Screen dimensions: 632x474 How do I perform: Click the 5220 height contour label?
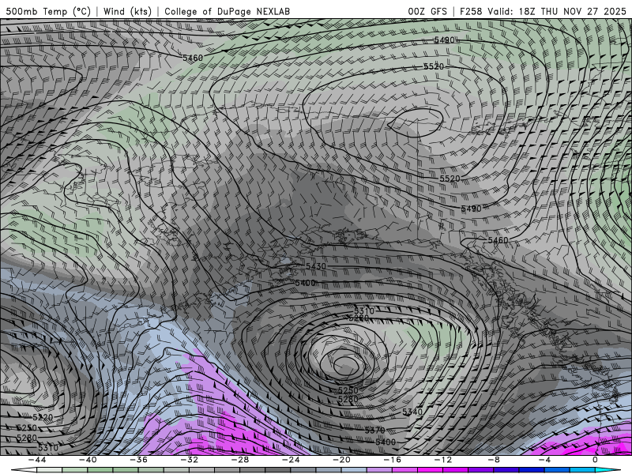click(43, 417)
